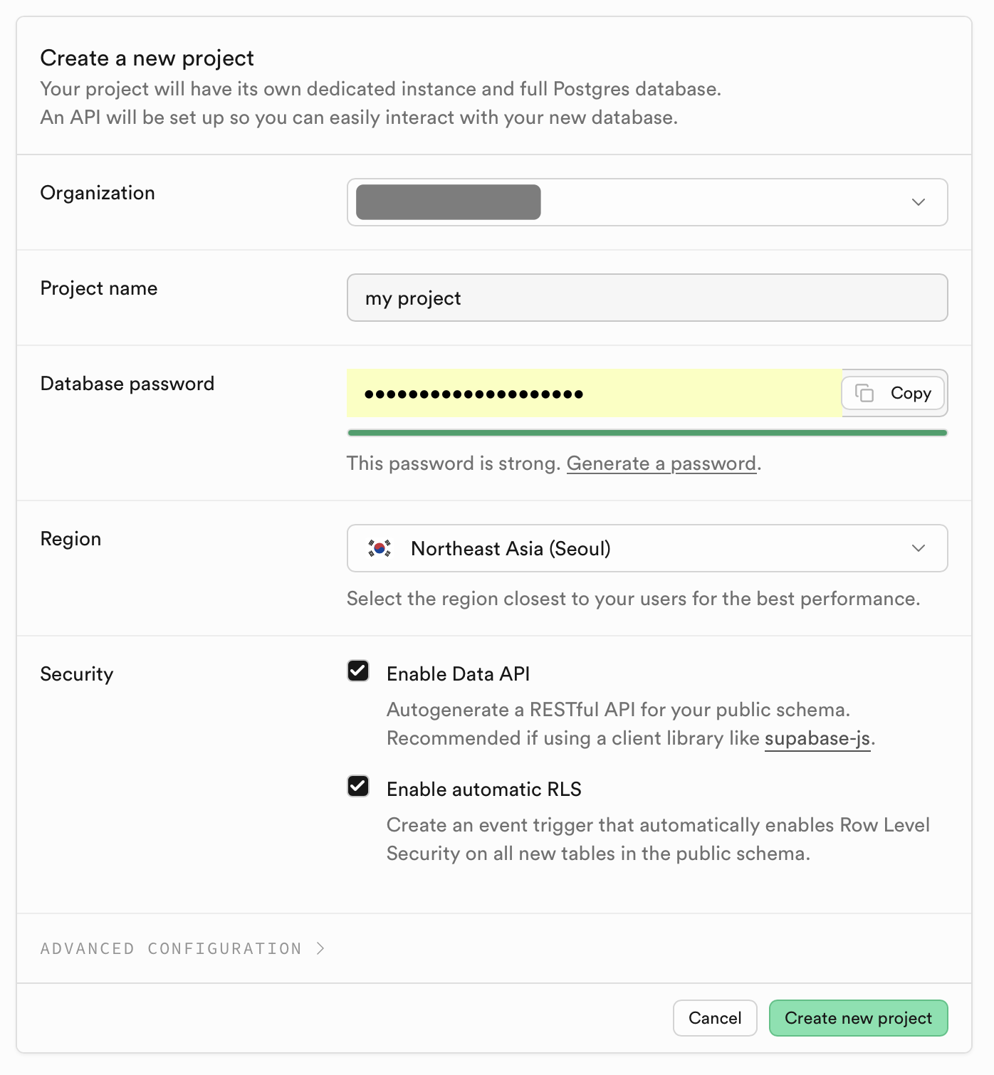Click the Advanced Configuration arrow icon
This screenshot has width=994, height=1075.
point(321,948)
